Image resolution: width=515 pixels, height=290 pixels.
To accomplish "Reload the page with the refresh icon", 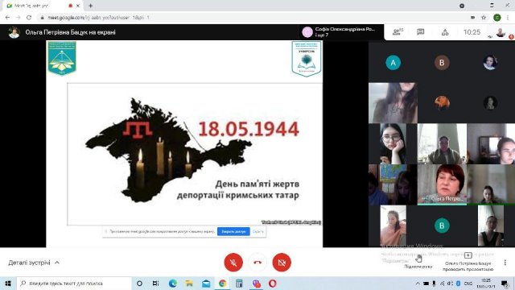I will (29, 18).
